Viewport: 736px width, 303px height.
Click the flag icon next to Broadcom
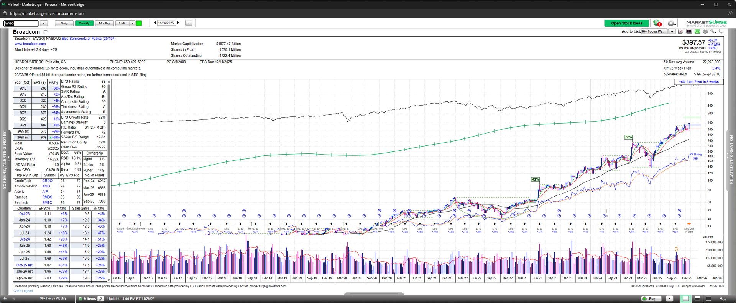click(45, 32)
